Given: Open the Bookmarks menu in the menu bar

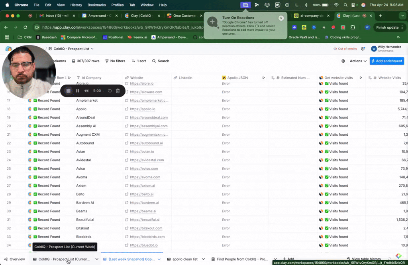Looking at the screenshot, I should (x=97, y=5).
